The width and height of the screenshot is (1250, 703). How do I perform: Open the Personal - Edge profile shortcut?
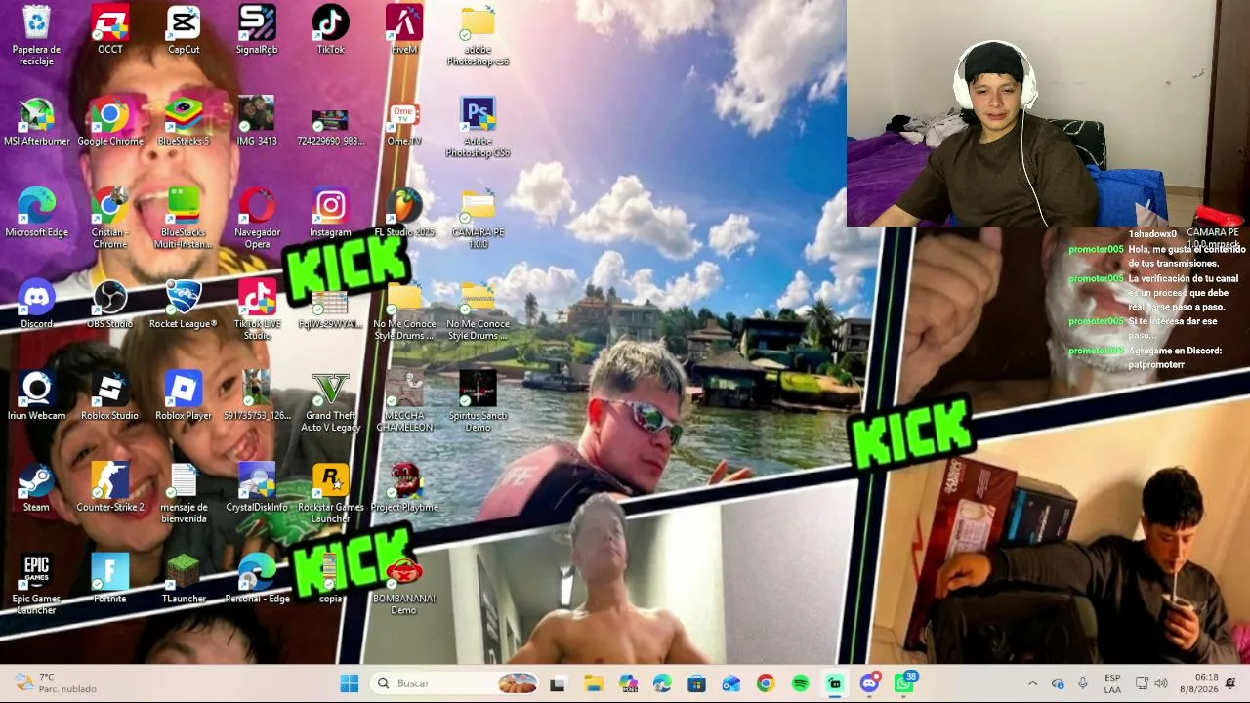[x=257, y=579]
